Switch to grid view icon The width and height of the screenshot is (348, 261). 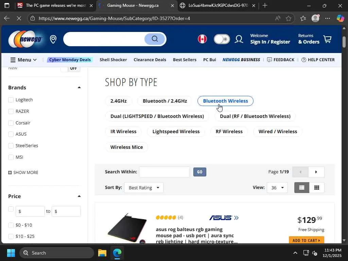[x=317, y=188]
